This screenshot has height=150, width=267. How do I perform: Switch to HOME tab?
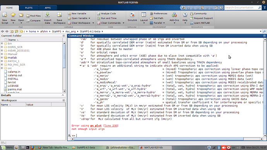coord(10,8)
